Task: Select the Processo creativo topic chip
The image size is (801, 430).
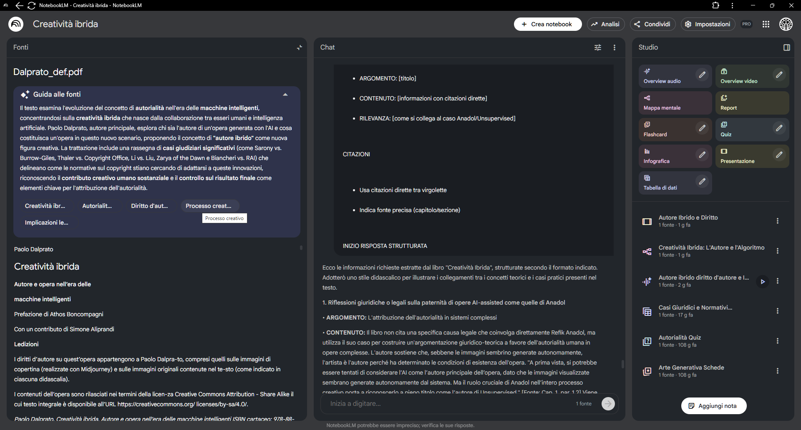Action: click(209, 206)
